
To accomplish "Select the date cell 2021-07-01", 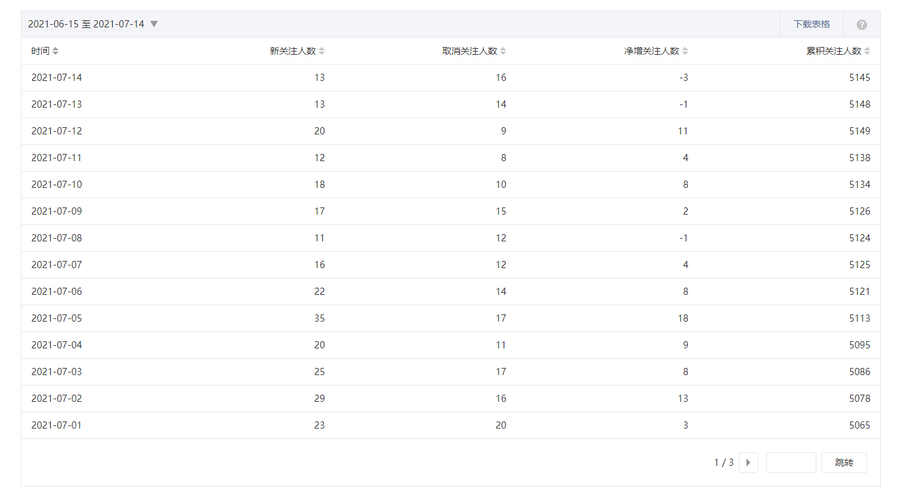I will click(57, 425).
